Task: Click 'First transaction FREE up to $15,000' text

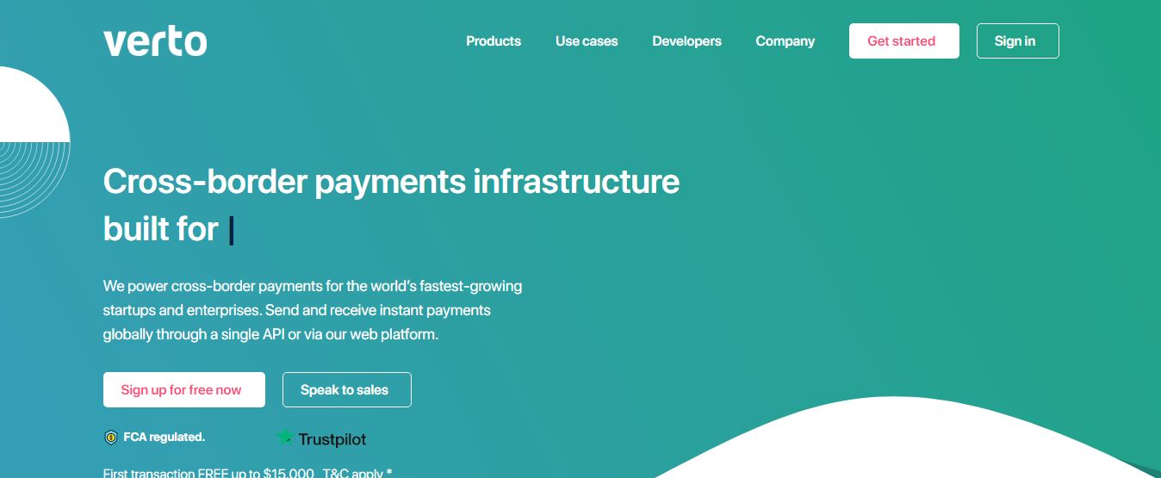Action: (209, 472)
